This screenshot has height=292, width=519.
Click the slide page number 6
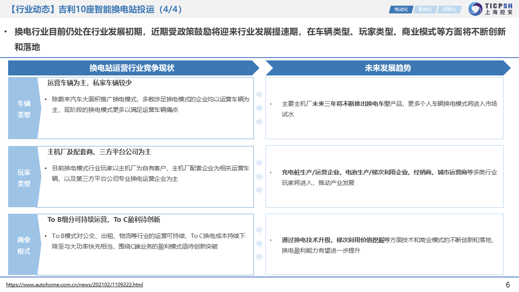pyautogui.click(x=508, y=285)
